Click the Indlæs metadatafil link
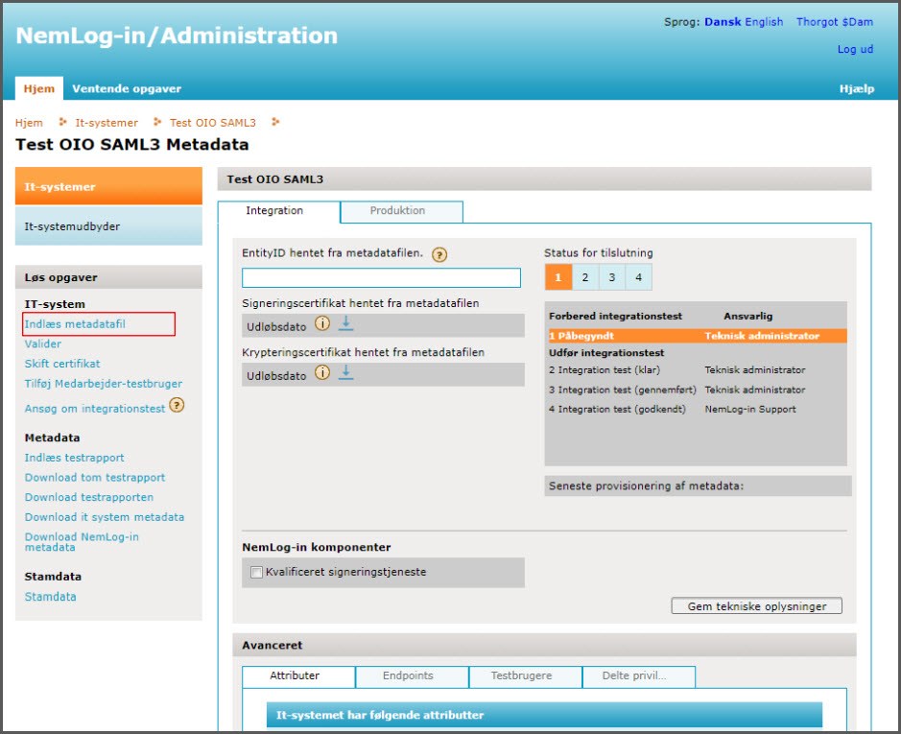901x734 pixels. [x=75, y=323]
